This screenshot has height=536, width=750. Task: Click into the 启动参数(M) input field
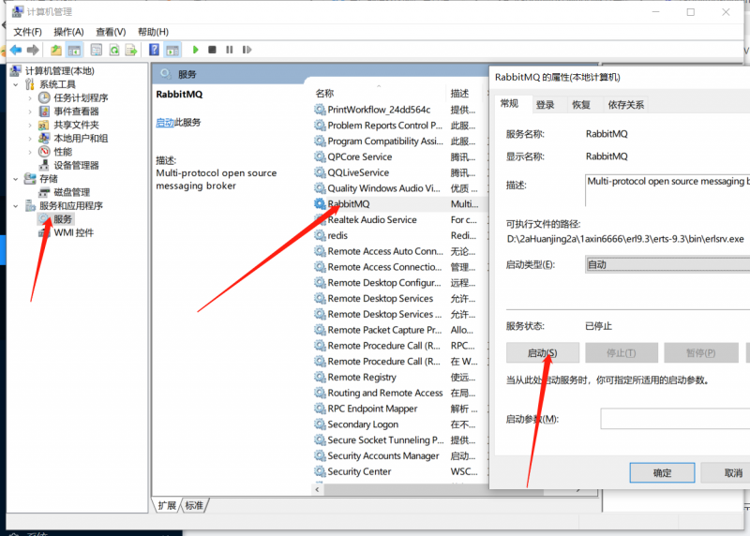[675, 419]
